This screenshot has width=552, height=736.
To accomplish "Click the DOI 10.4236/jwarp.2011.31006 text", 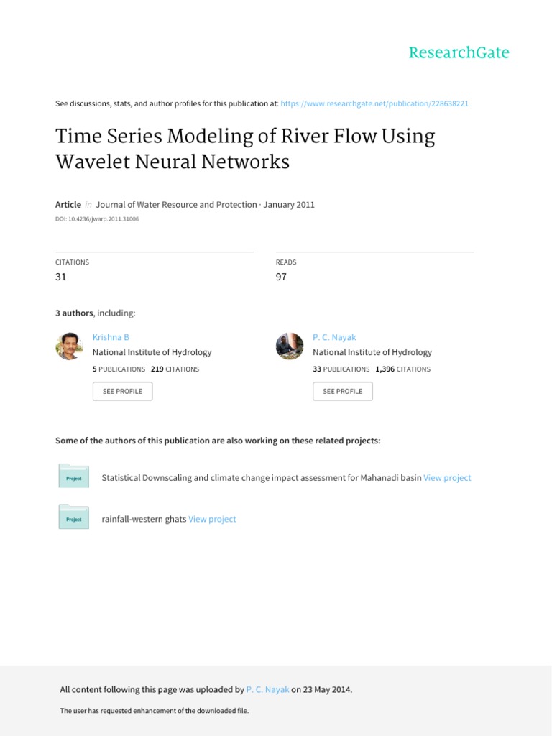I will 97,219.
